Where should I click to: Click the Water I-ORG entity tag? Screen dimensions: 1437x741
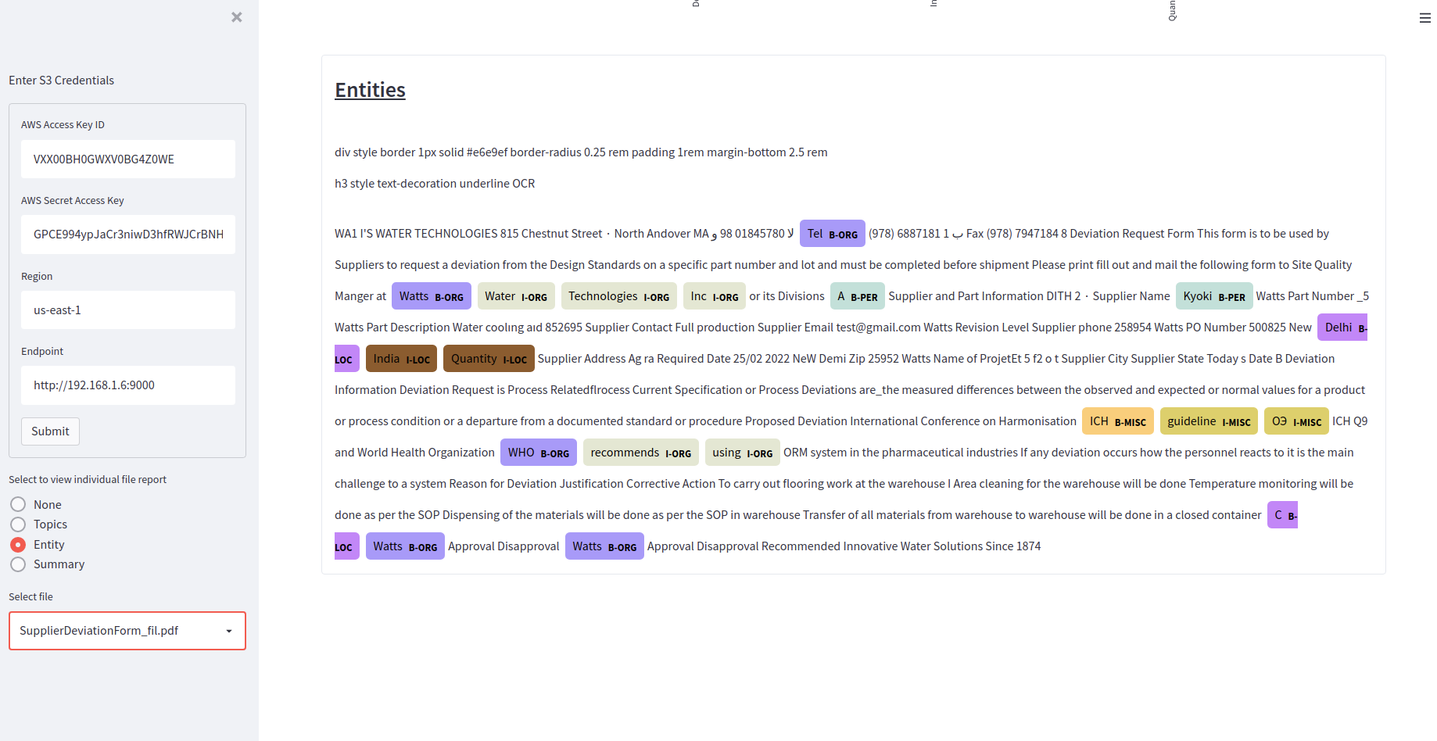(516, 296)
